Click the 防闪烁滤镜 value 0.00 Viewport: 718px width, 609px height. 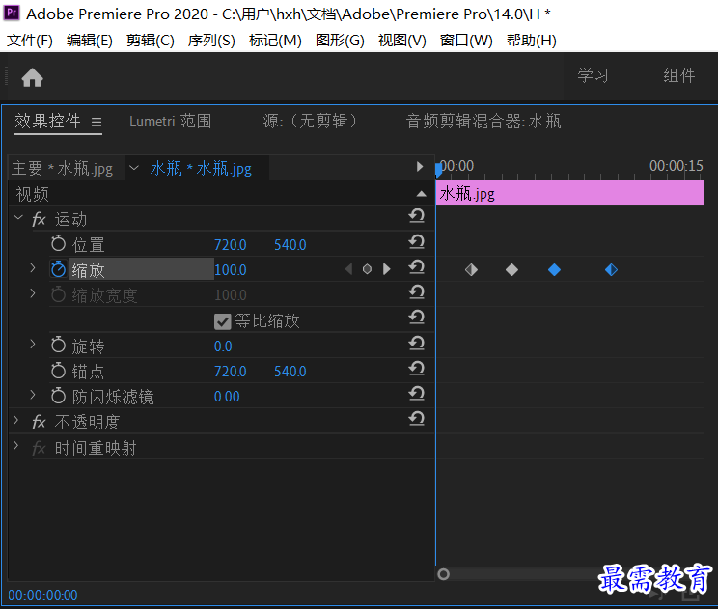pos(227,397)
